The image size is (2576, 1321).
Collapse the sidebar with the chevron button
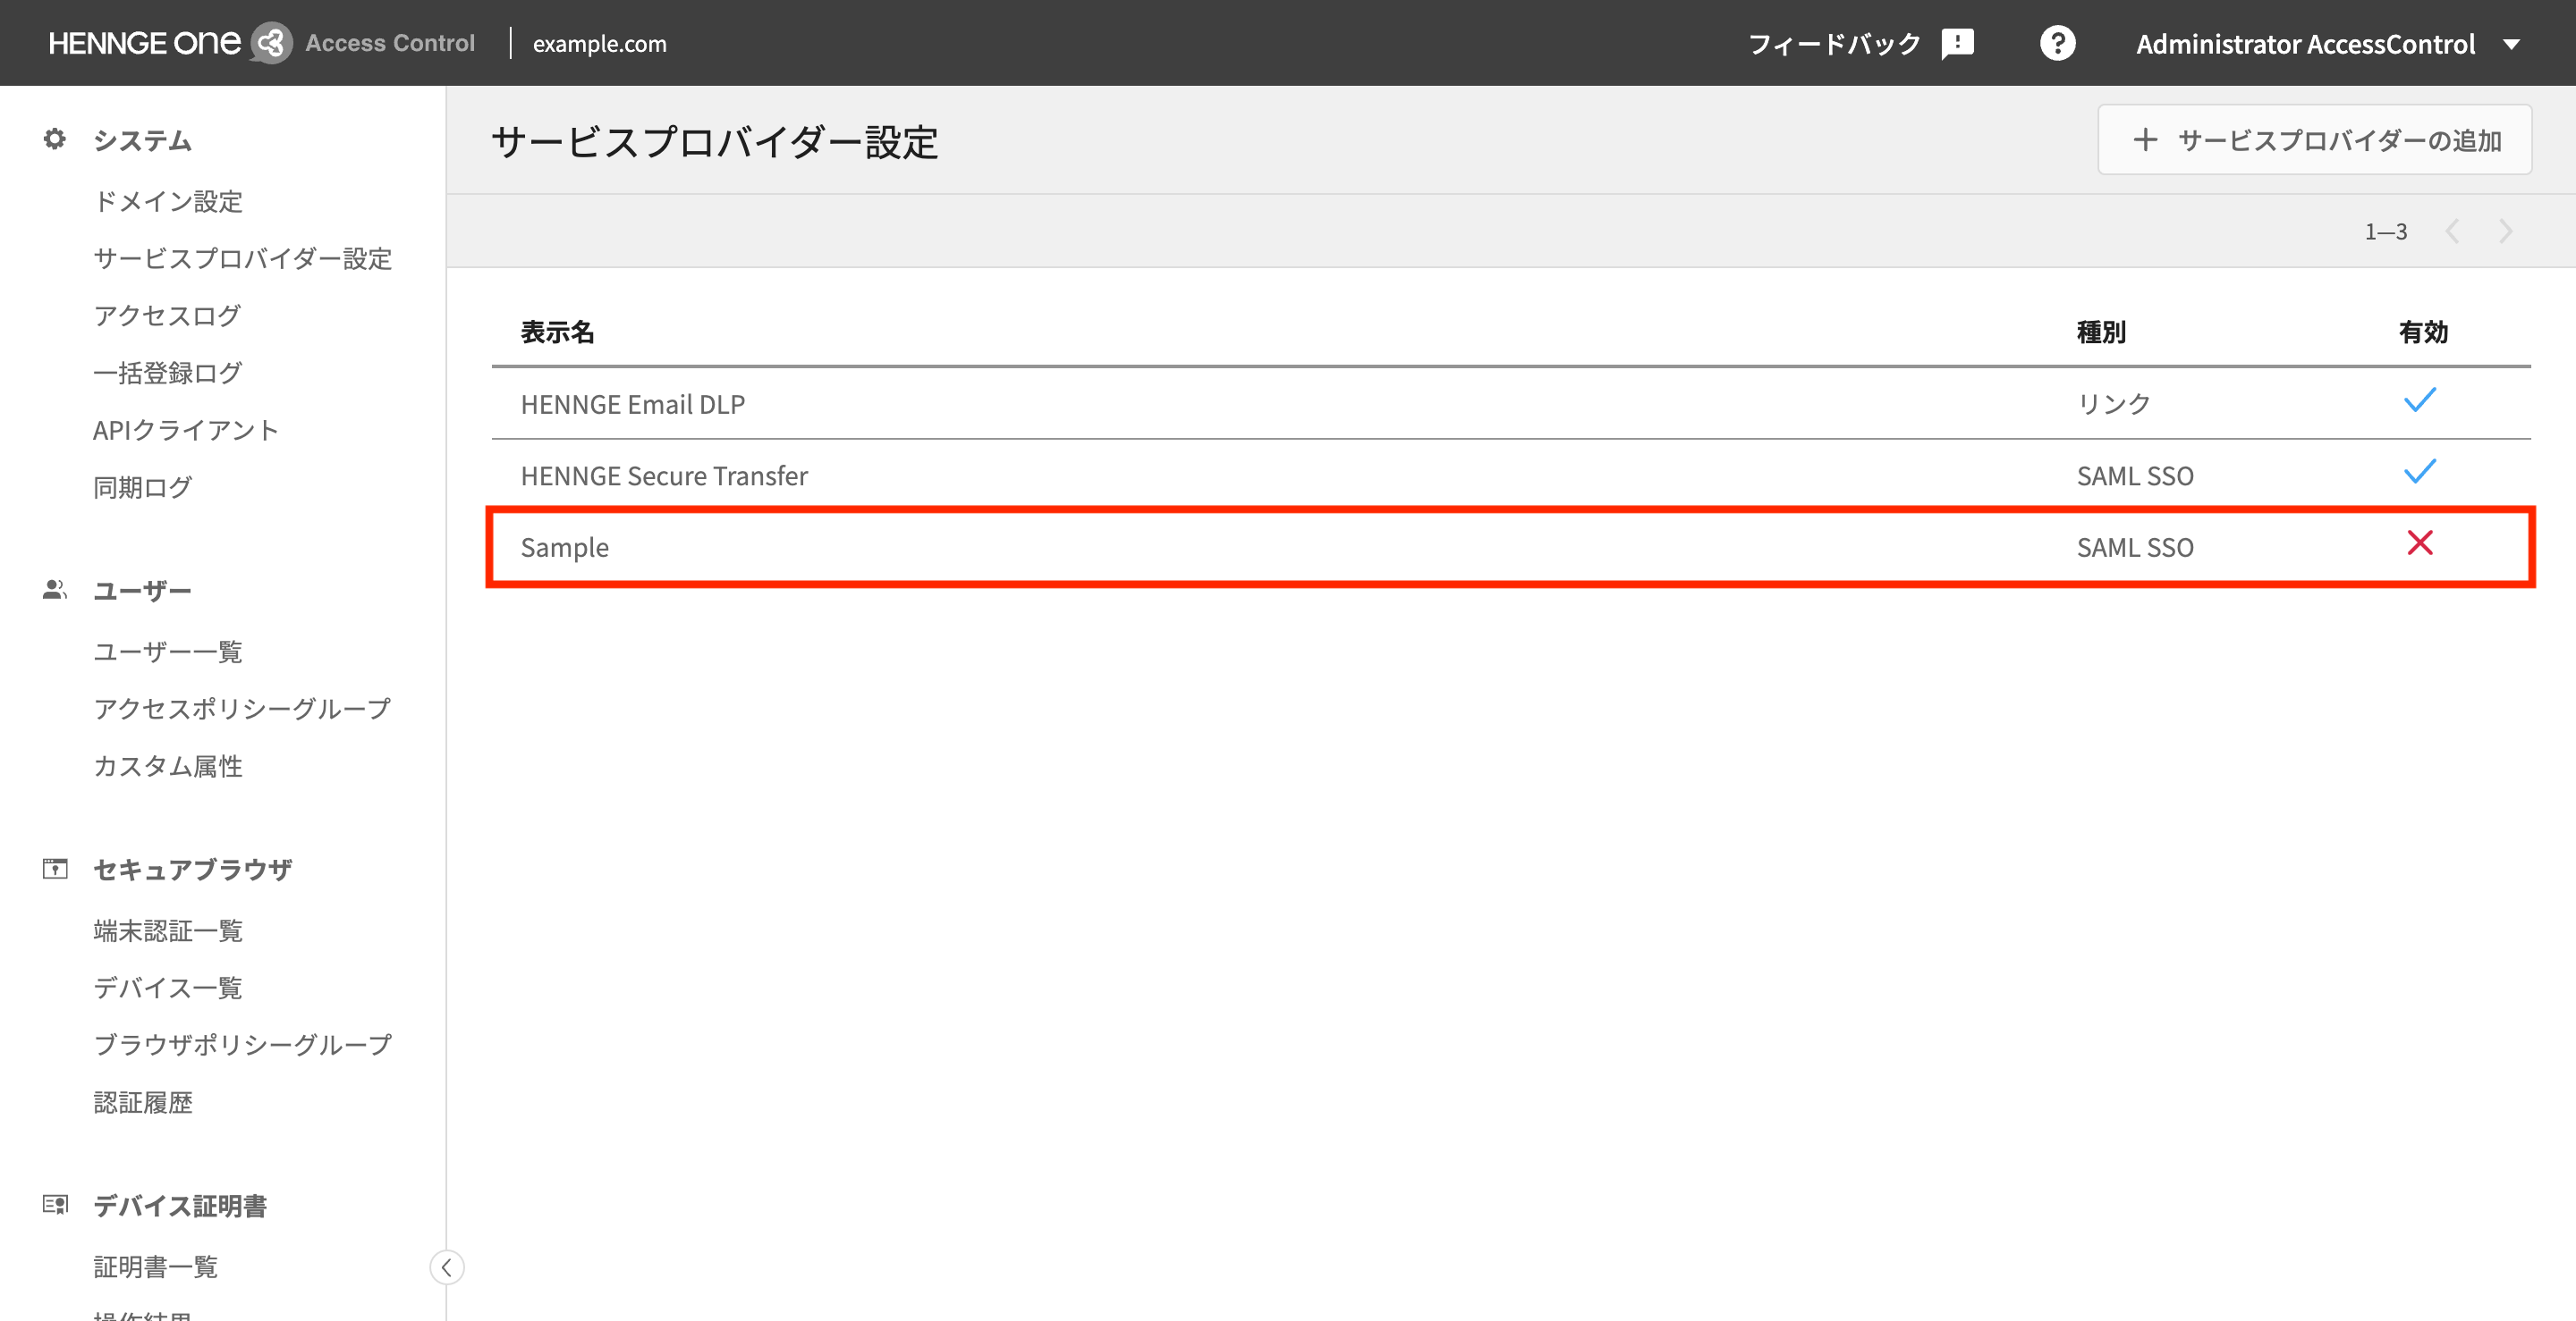click(446, 1267)
